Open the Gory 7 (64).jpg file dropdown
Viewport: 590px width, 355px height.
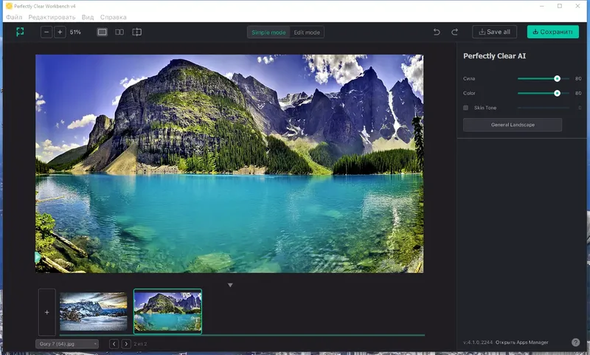pos(66,344)
